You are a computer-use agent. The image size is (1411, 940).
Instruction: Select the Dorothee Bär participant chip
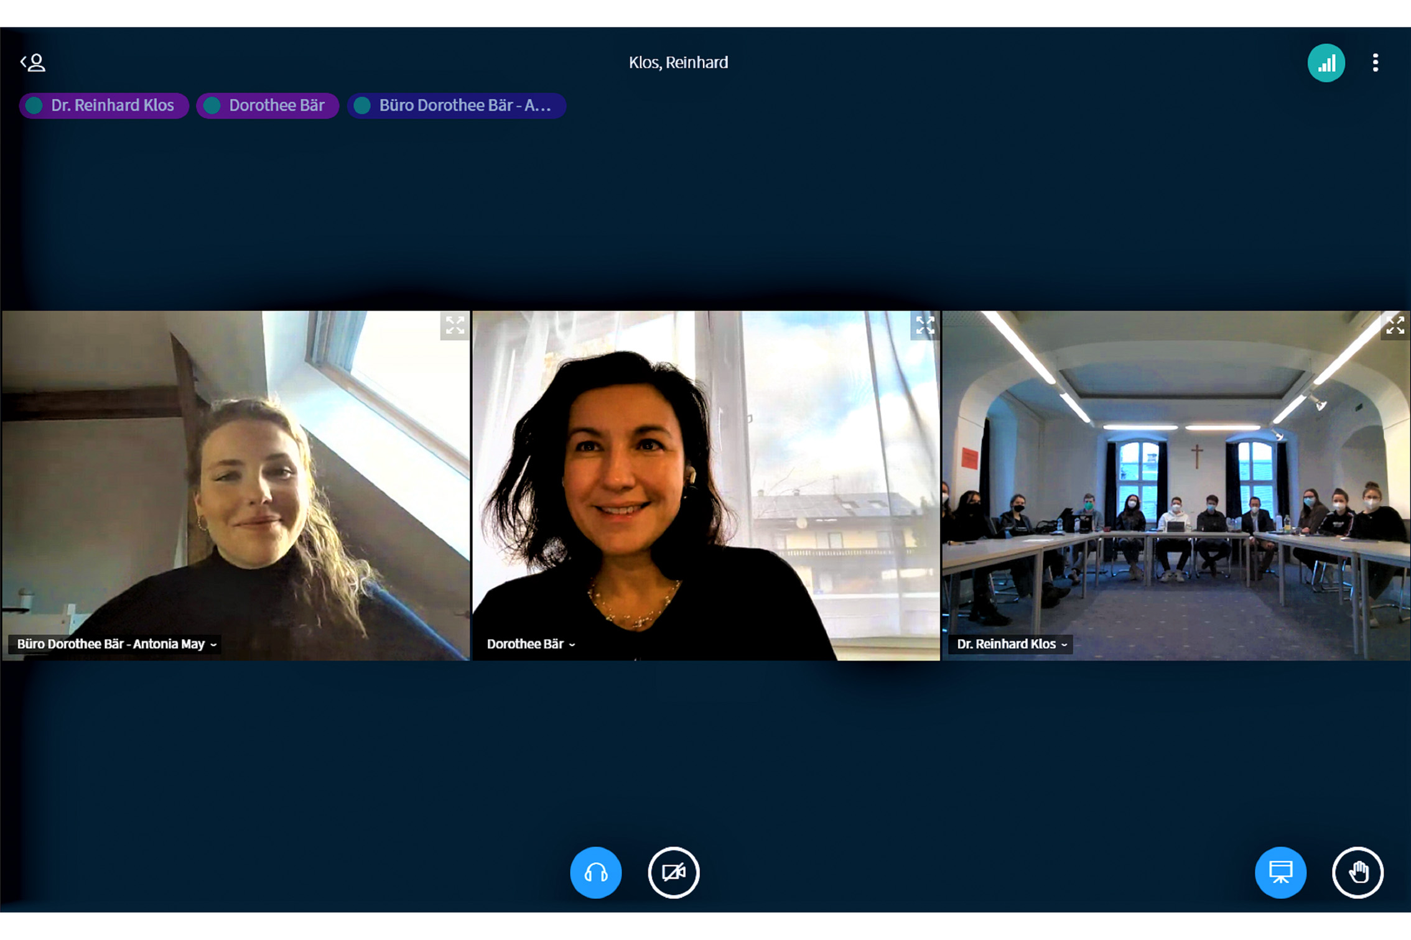coord(268,106)
